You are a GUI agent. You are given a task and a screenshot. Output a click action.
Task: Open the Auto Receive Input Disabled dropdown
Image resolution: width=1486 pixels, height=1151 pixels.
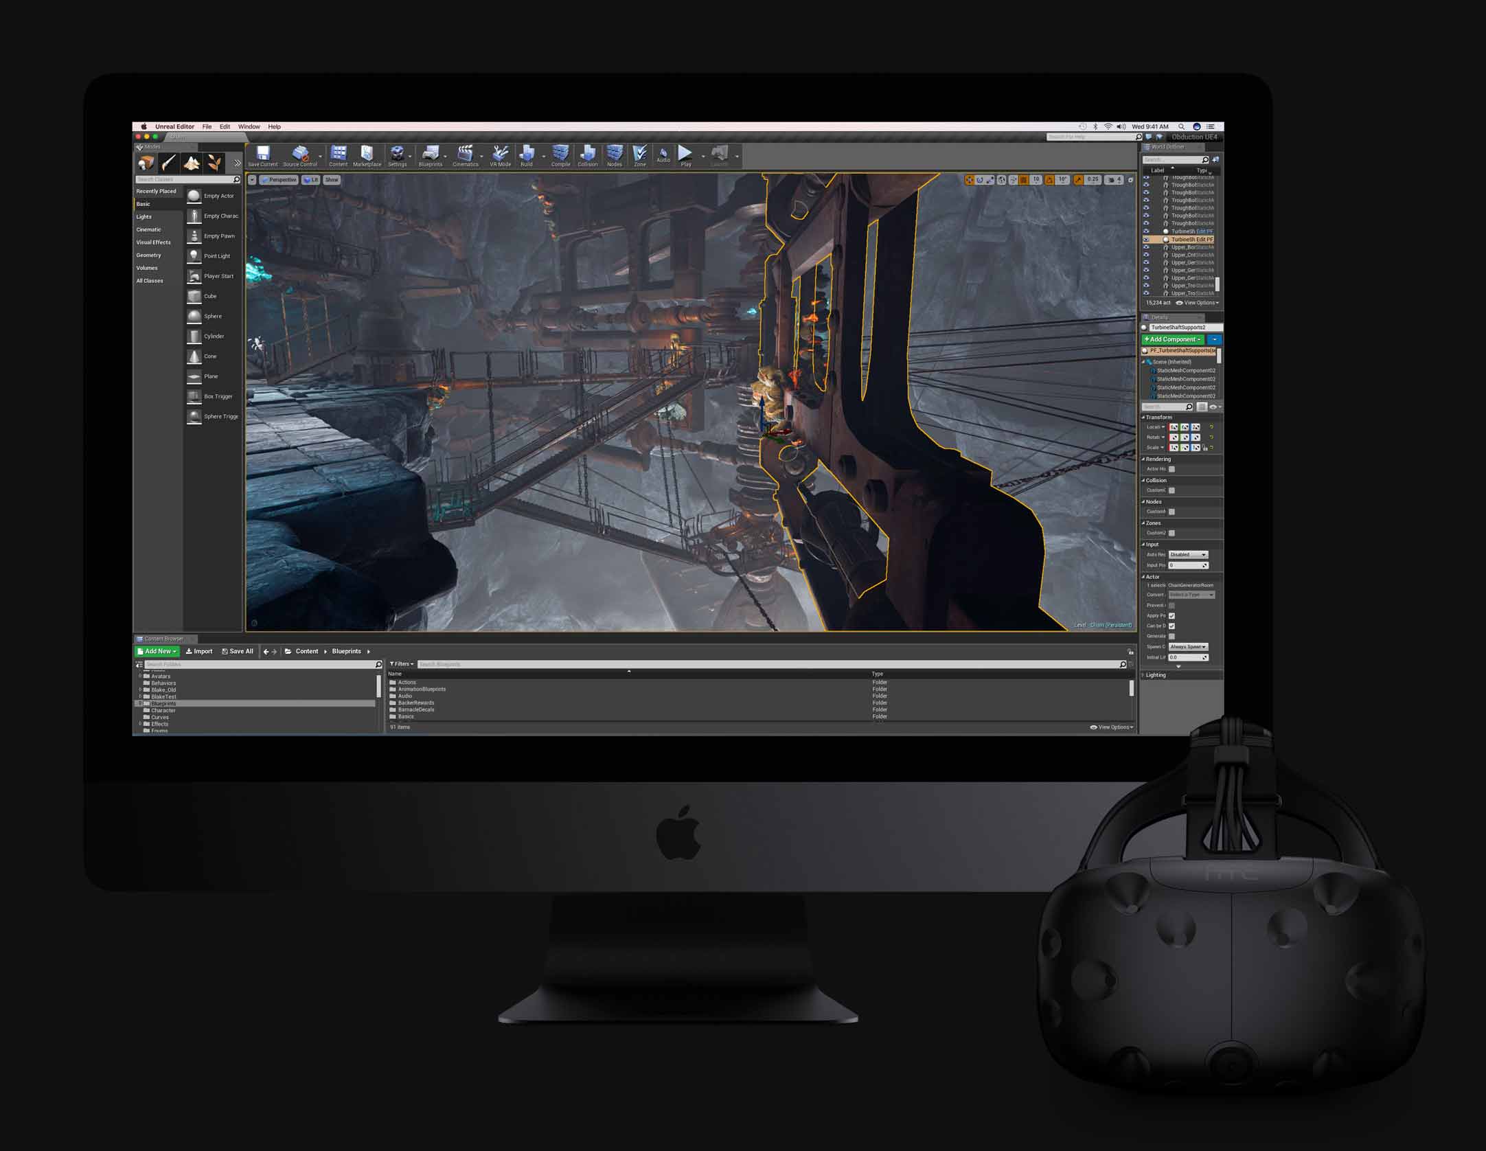click(1188, 554)
